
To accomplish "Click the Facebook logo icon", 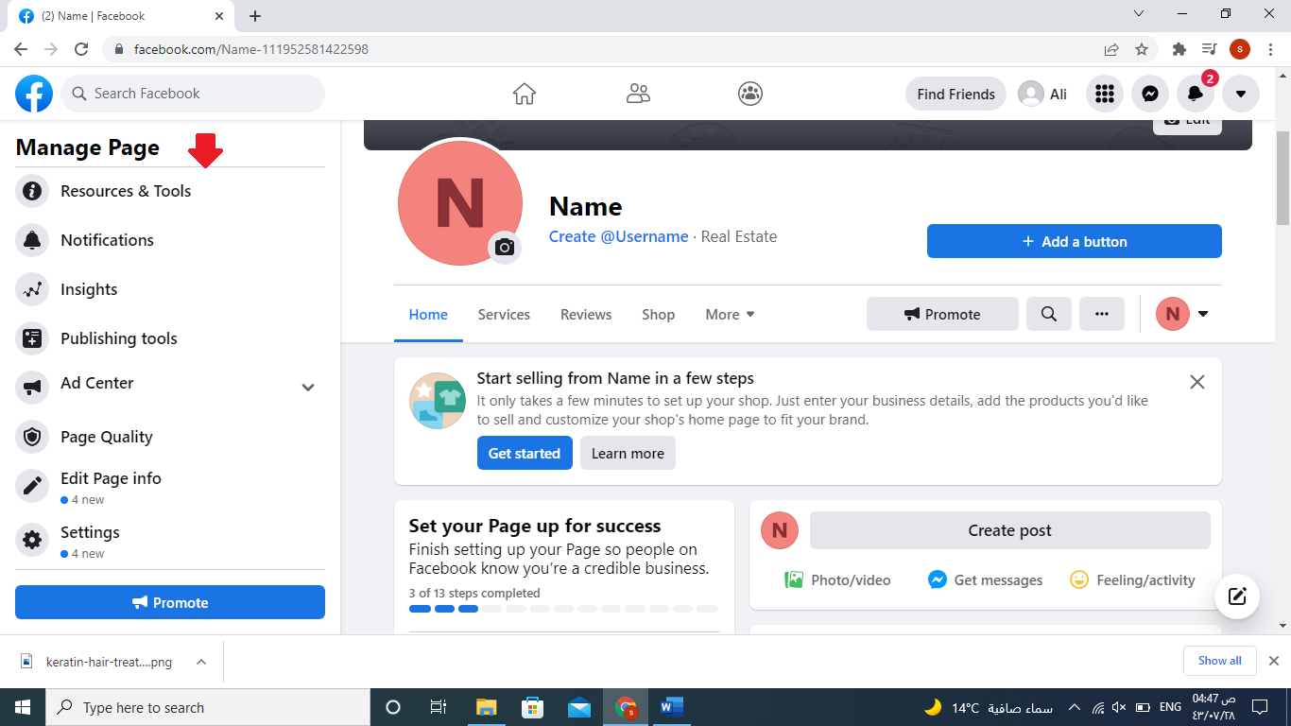I will [x=34, y=94].
